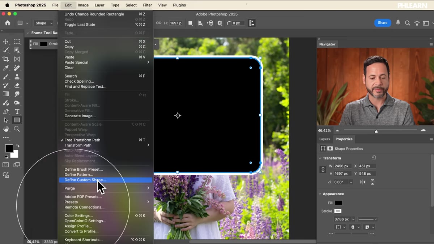Go to the Home screen
Viewport: 434px width, 244px height.
[8, 23]
